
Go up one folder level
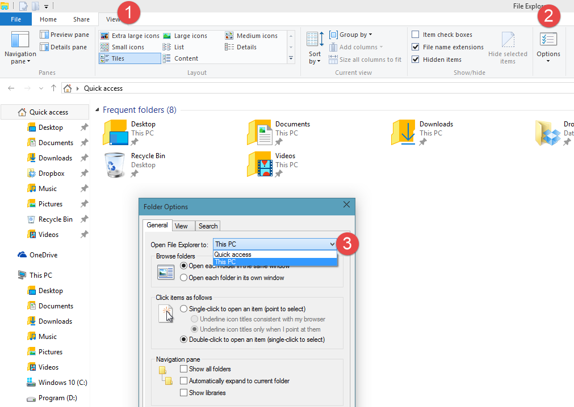[53, 88]
